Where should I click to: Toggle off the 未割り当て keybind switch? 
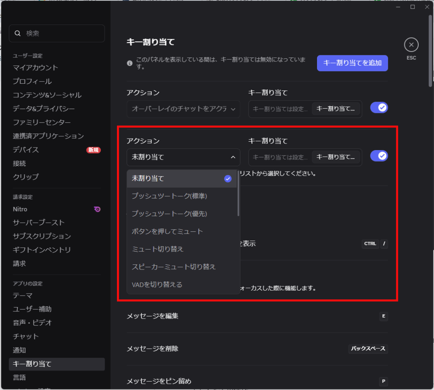(379, 156)
